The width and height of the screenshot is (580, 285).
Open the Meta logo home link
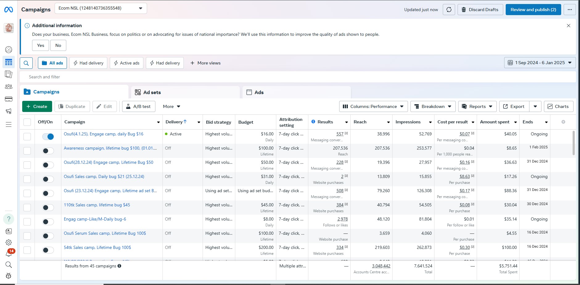coord(9,10)
